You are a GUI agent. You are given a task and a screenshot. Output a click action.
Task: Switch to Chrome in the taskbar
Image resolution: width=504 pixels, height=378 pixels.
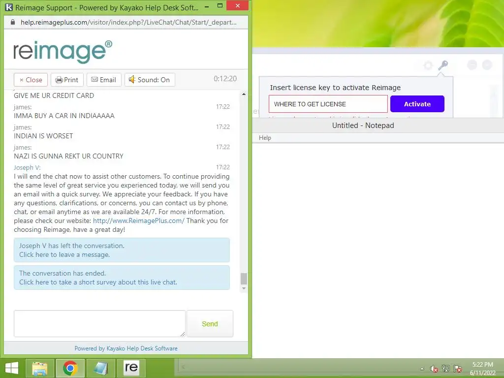click(70, 368)
